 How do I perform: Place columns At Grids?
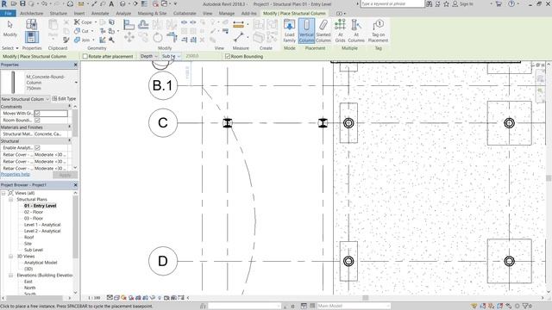pyautogui.click(x=340, y=31)
